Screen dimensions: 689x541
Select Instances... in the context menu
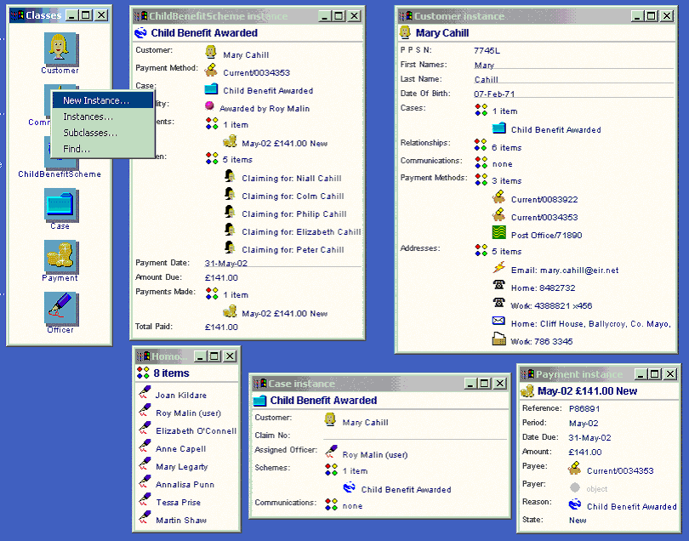(88, 117)
